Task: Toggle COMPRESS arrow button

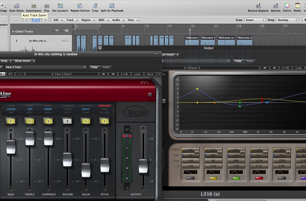Action: tap(49, 121)
